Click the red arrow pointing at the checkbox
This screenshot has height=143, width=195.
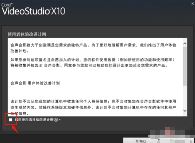coord(15,129)
